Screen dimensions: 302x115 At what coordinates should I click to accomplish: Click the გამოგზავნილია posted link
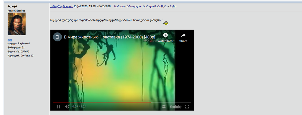pos(61,7)
